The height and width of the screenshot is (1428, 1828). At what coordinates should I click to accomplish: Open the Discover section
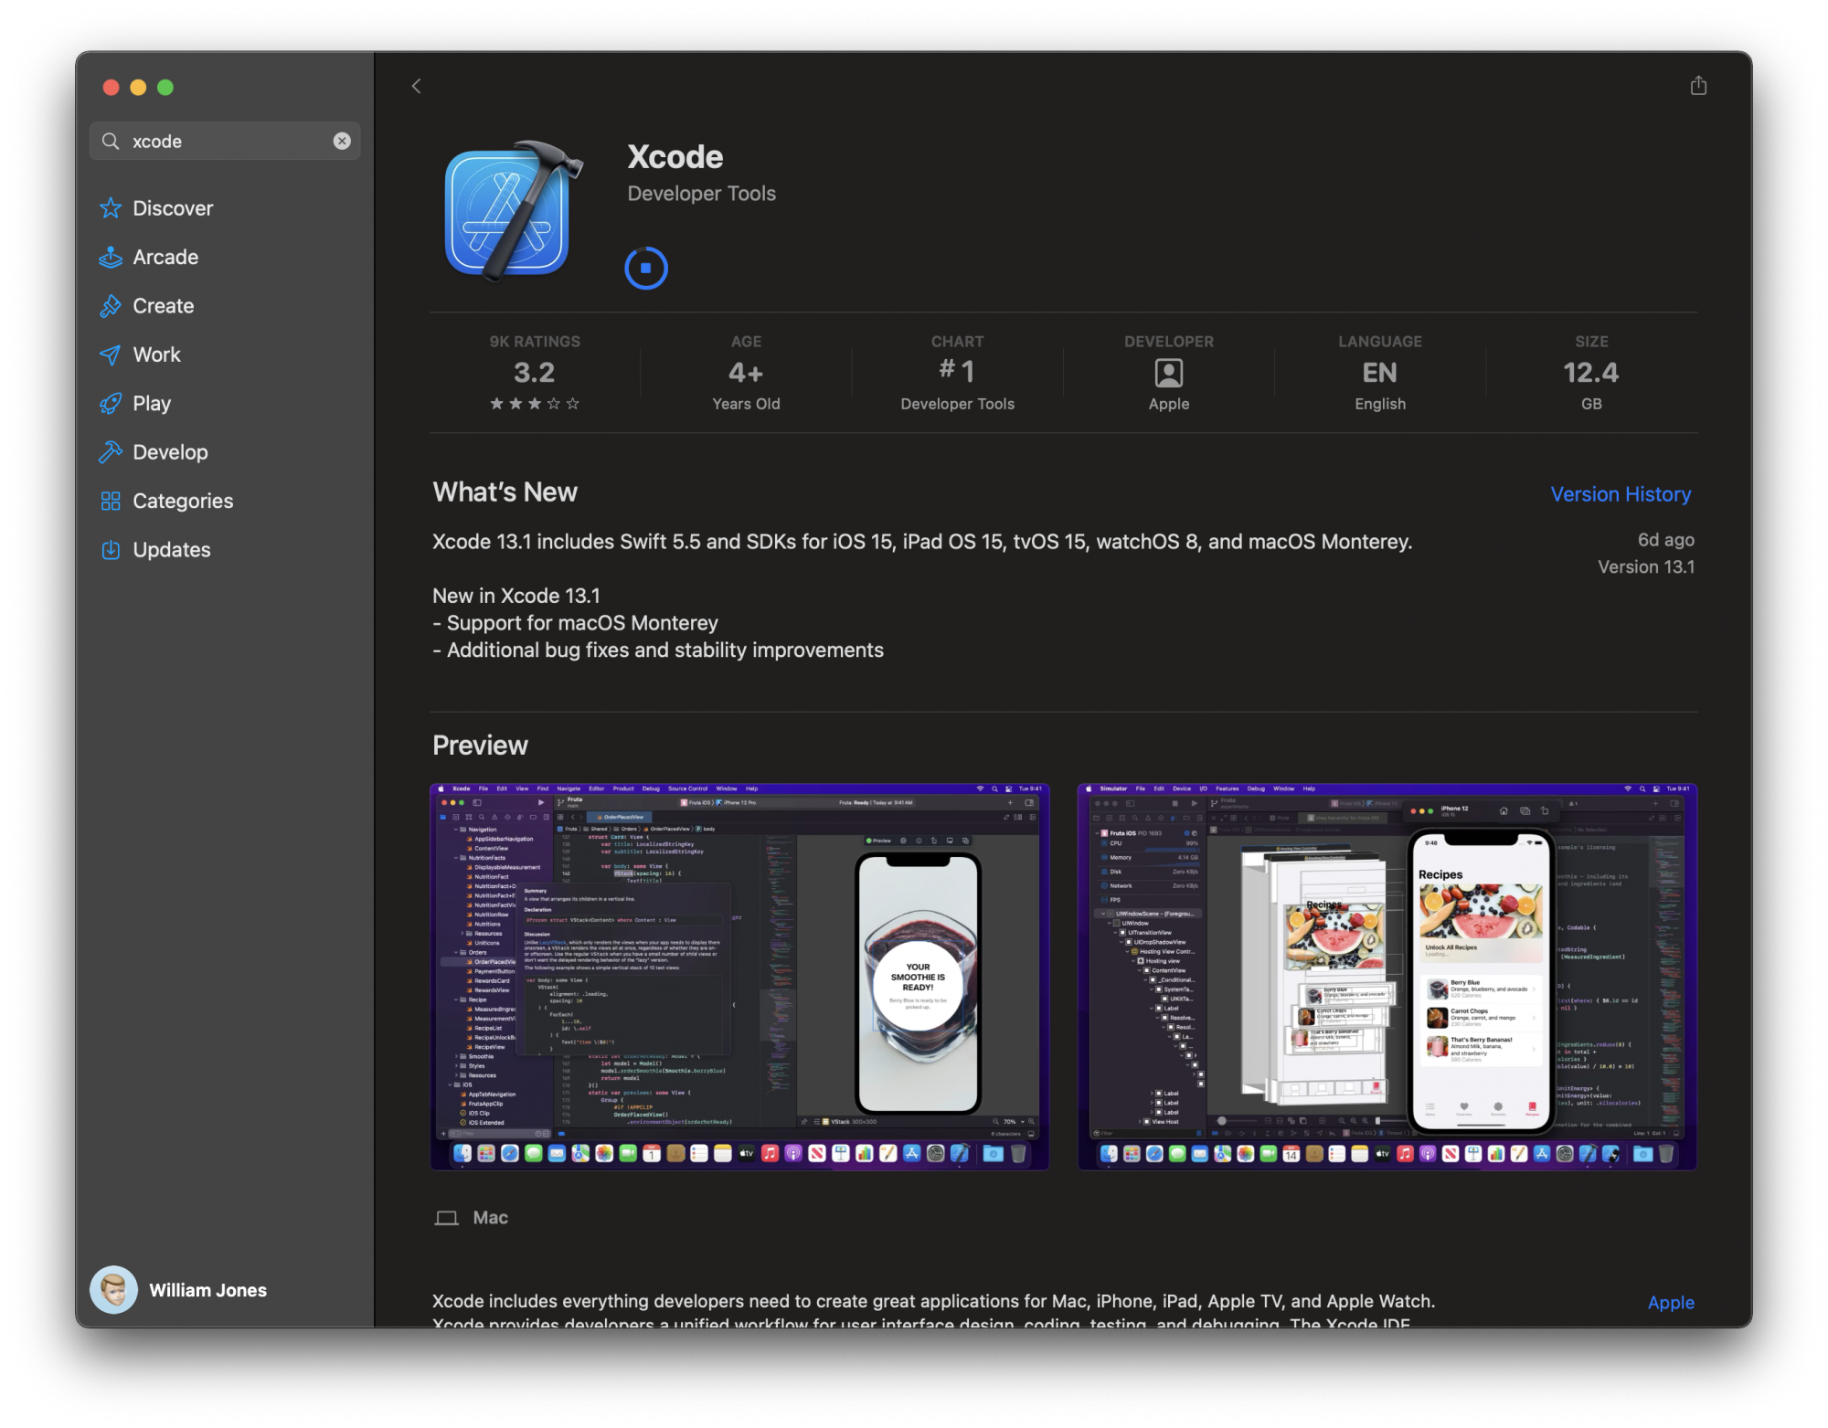(x=173, y=208)
